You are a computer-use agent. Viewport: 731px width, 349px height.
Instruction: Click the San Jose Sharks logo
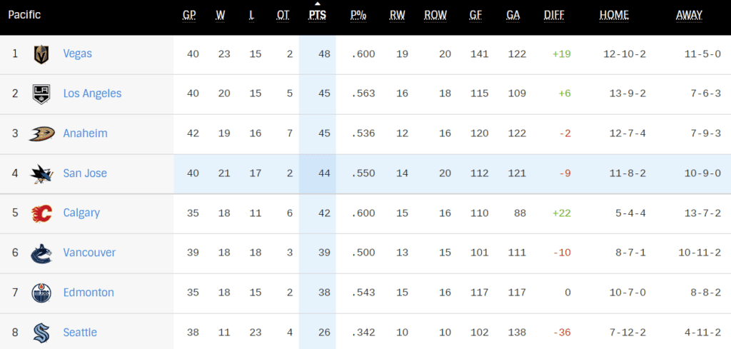[x=41, y=173]
